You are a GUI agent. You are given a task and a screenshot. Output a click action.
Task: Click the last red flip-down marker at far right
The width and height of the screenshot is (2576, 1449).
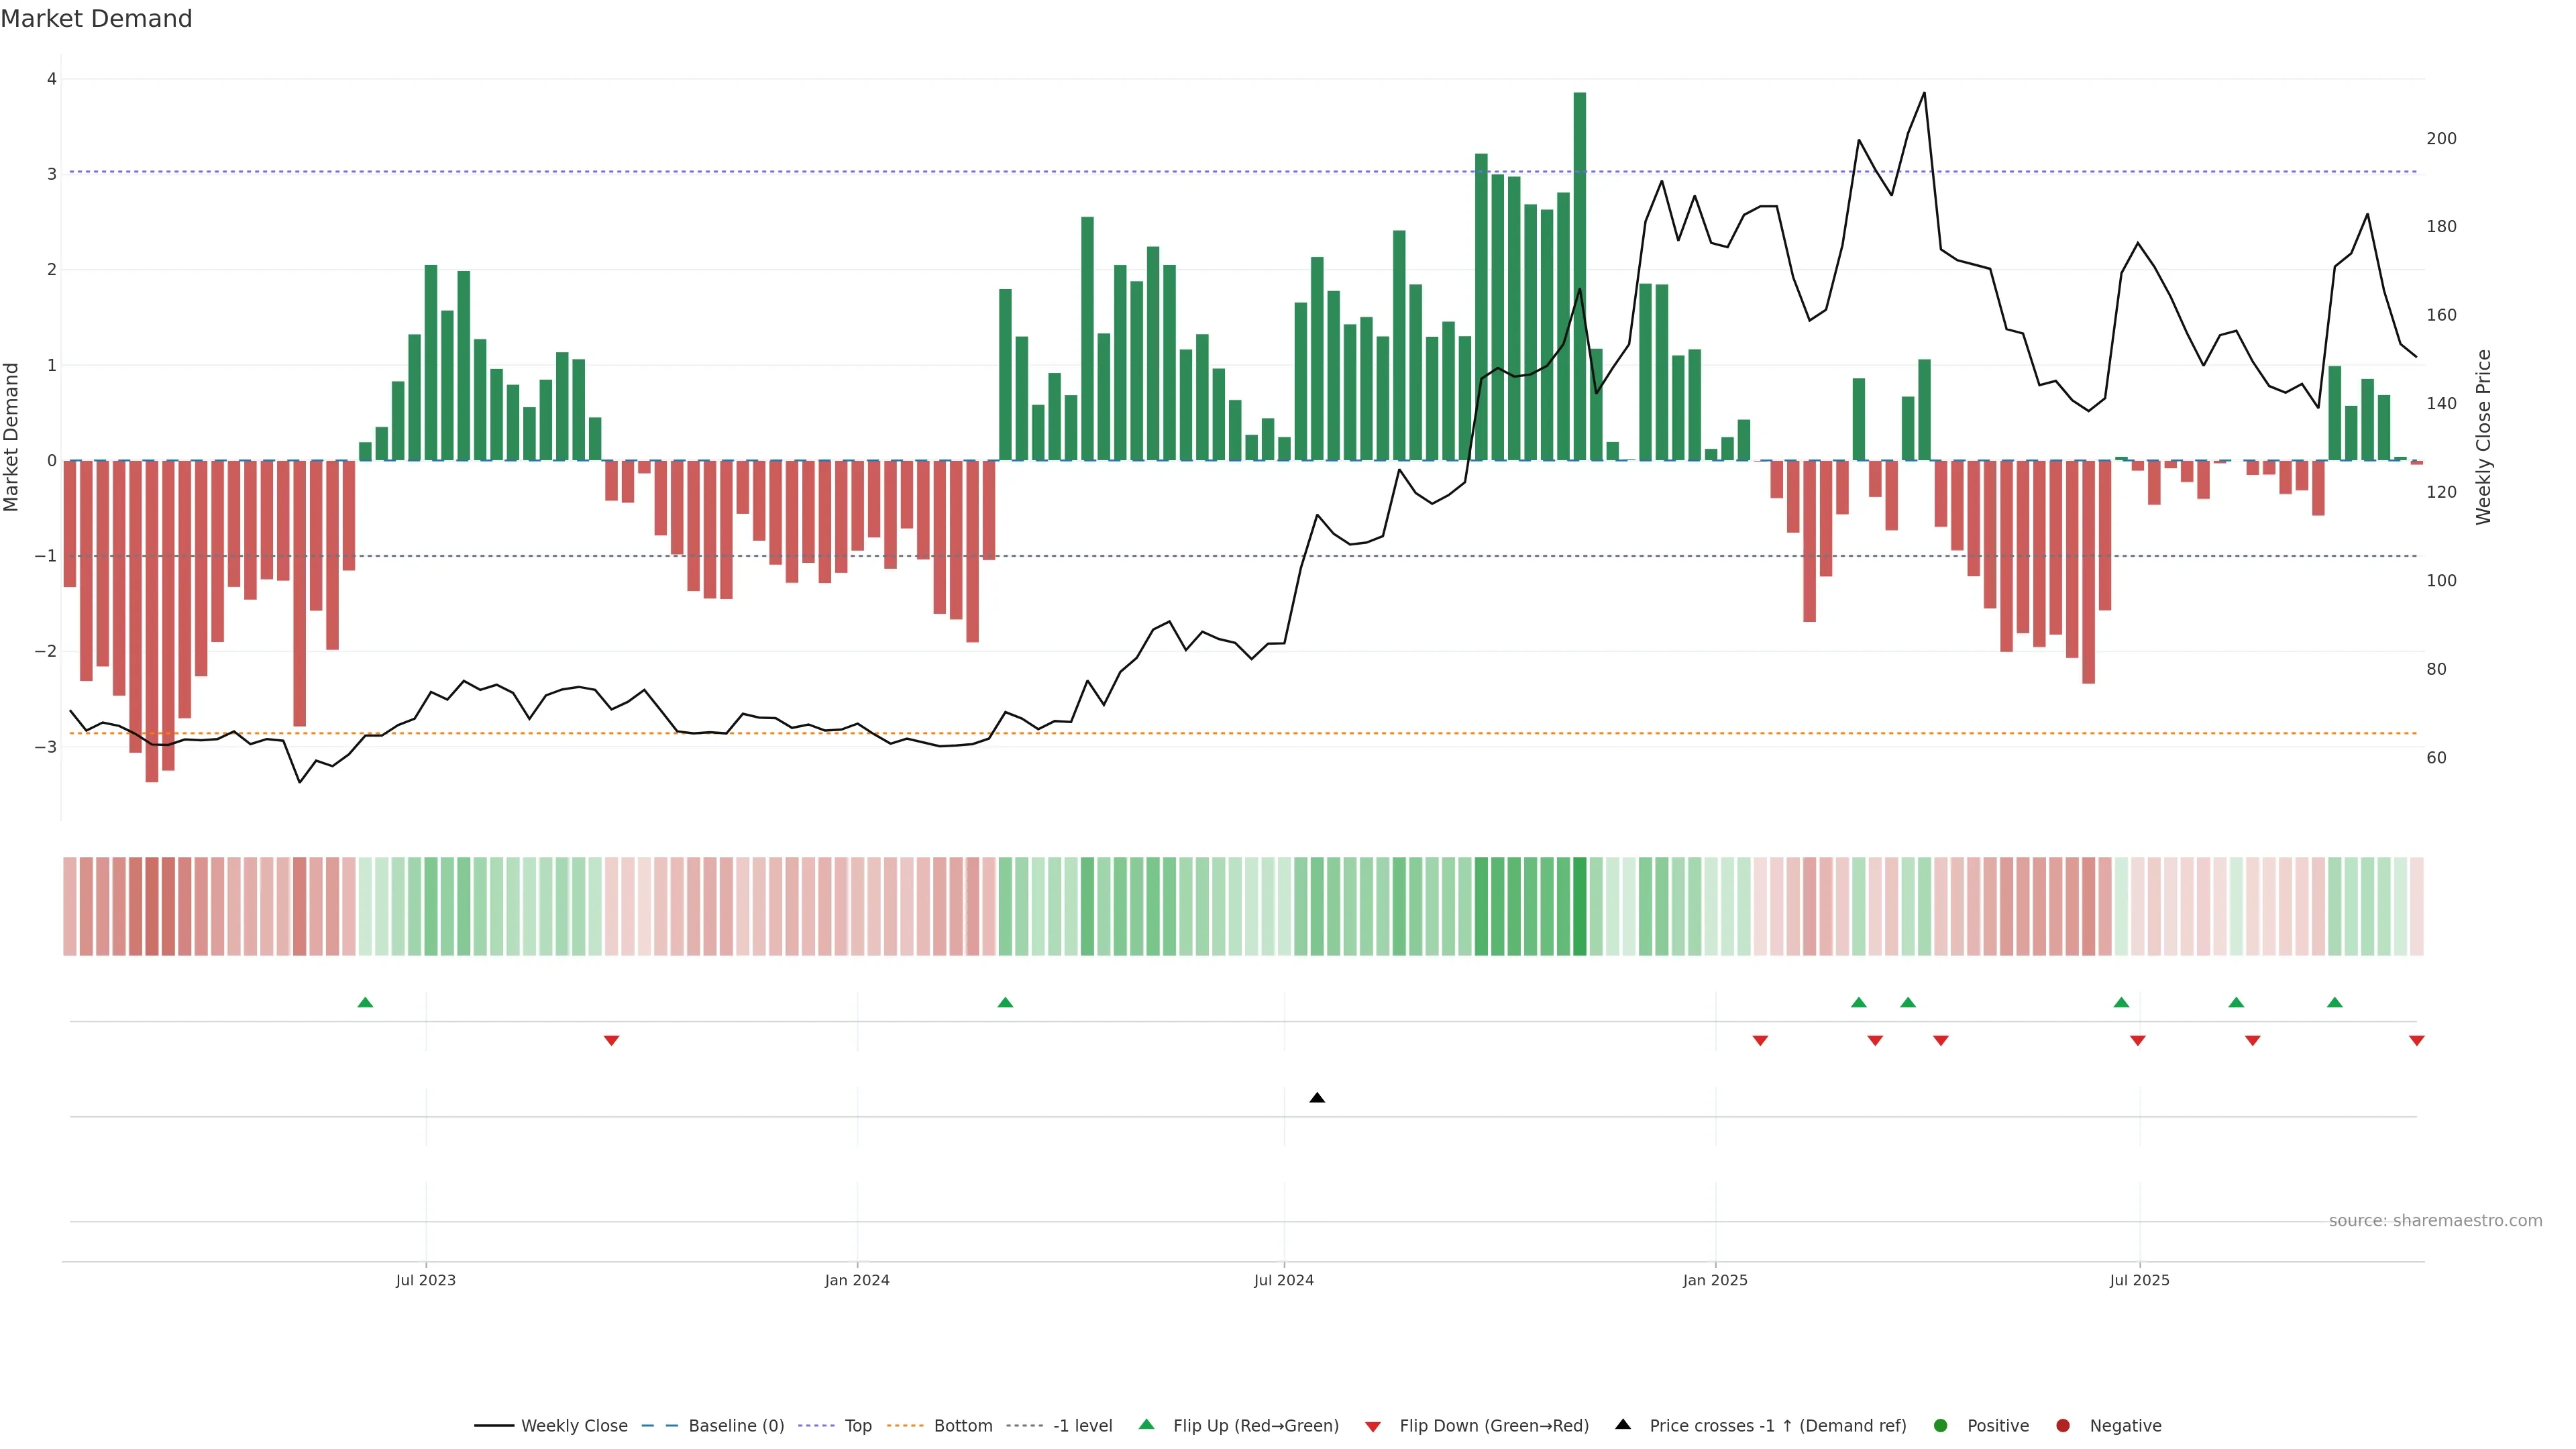coord(2416,1041)
